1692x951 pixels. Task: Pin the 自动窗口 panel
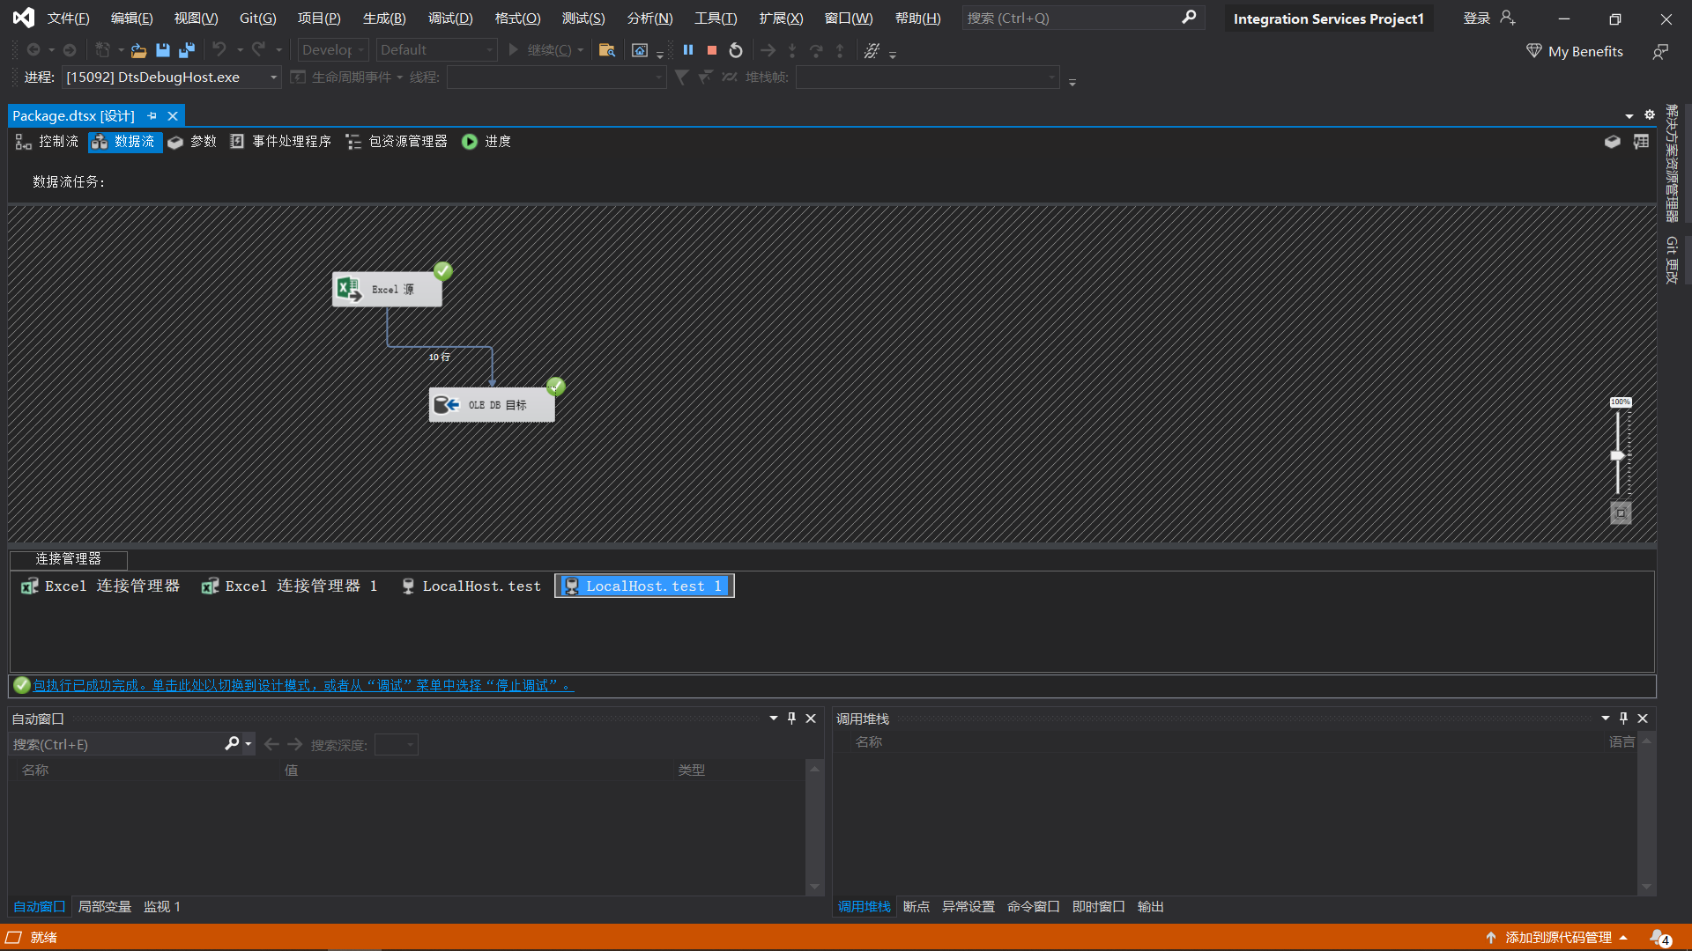[x=791, y=718]
